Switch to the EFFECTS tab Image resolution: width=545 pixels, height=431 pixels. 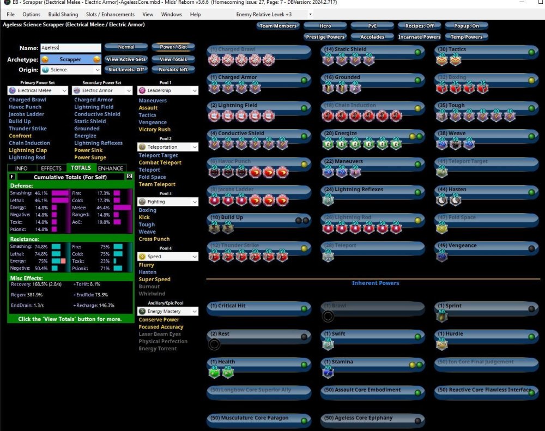pos(51,168)
